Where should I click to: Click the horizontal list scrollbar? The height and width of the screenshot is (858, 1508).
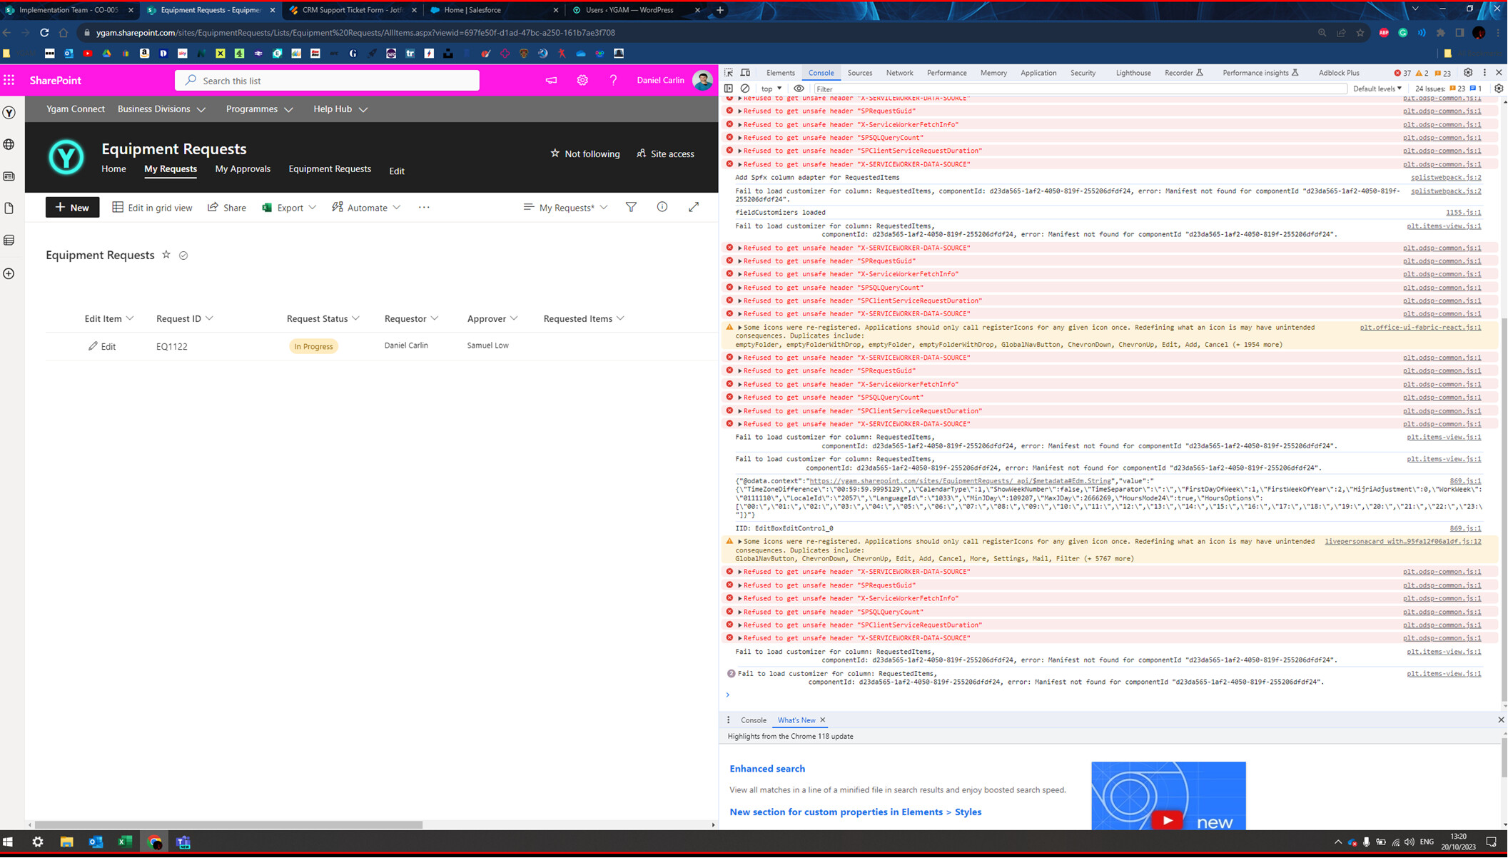coord(228,824)
